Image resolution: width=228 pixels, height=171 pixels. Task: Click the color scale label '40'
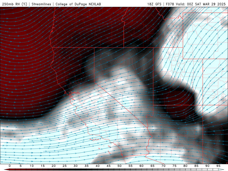pos(97,166)
